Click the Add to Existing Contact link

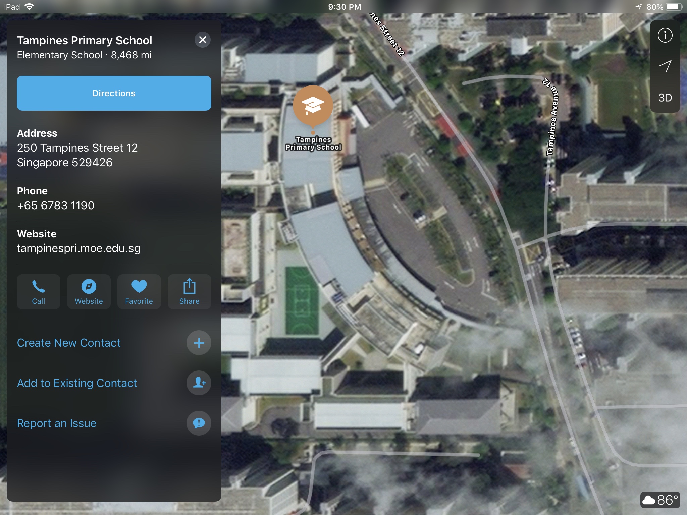pyautogui.click(x=77, y=383)
